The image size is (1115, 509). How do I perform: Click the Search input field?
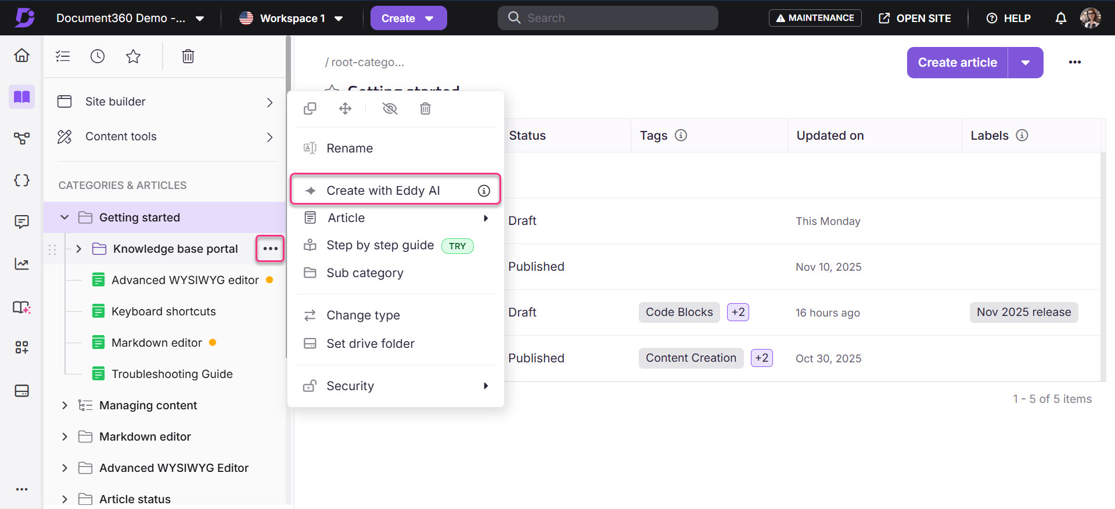pos(607,18)
